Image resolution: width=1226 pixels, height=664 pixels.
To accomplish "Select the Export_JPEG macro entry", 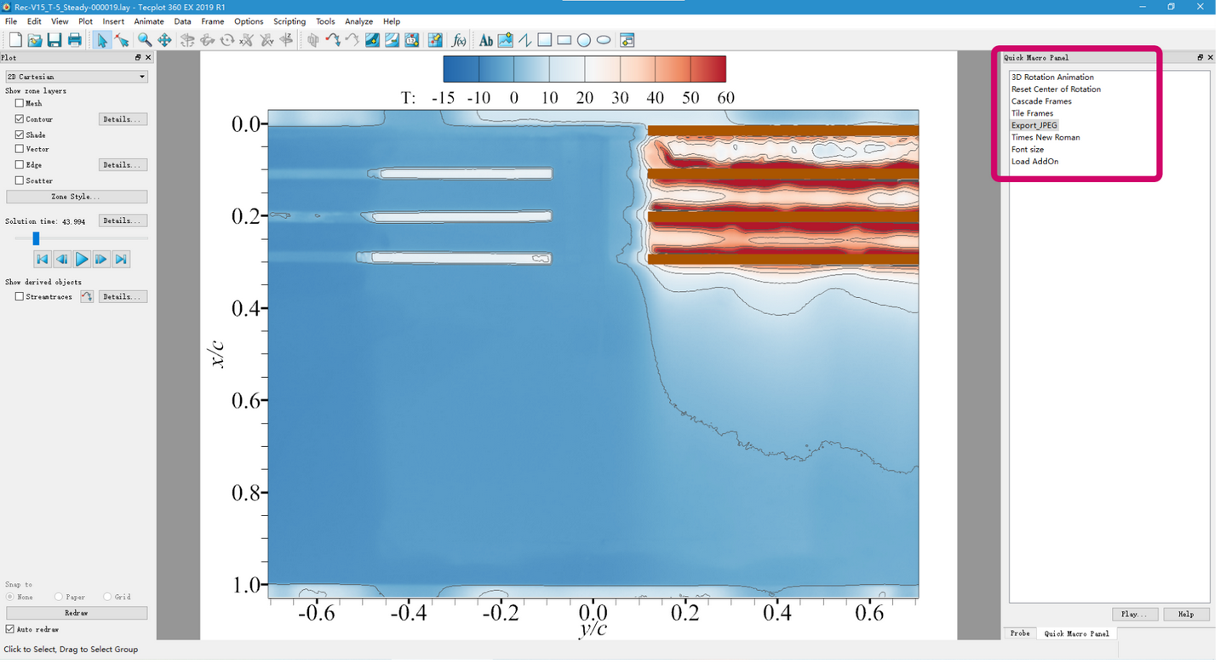I will tap(1034, 125).
